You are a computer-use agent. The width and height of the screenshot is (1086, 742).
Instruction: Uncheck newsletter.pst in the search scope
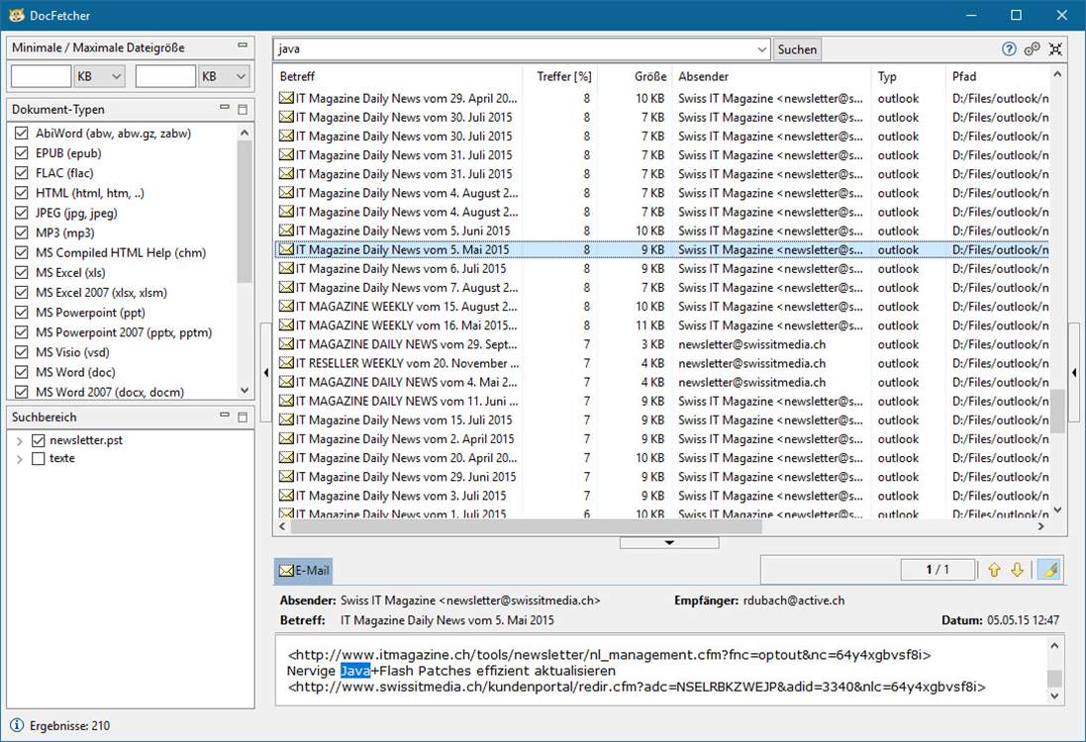[x=38, y=440]
